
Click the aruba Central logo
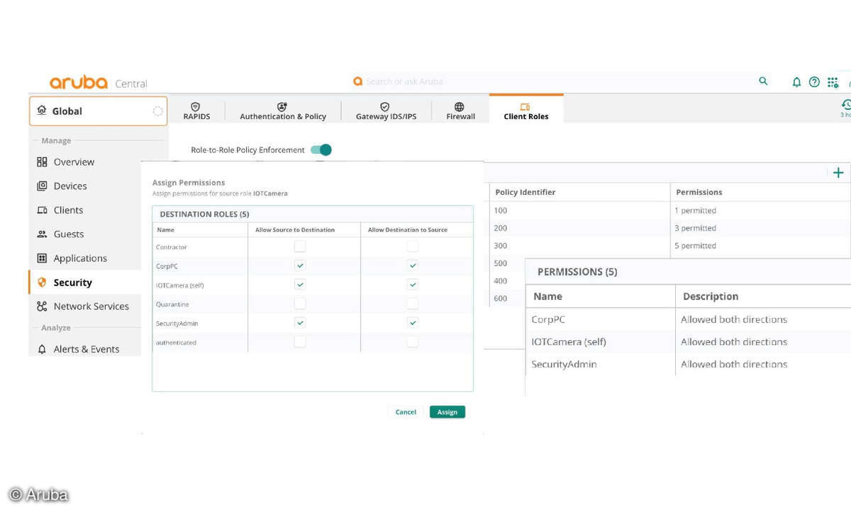(98, 82)
